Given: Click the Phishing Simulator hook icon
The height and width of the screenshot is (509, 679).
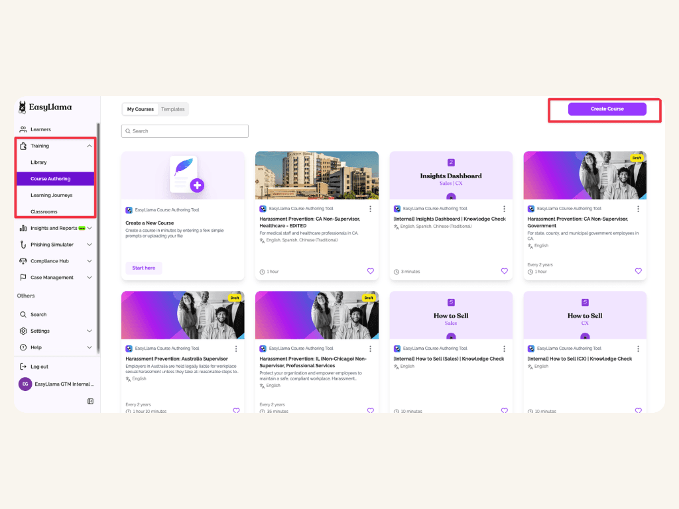Looking at the screenshot, I should point(23,245).
